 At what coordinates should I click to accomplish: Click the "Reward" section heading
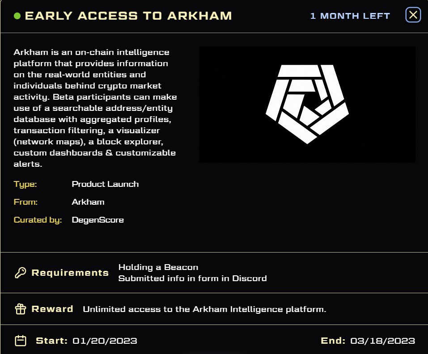[52, 309]
